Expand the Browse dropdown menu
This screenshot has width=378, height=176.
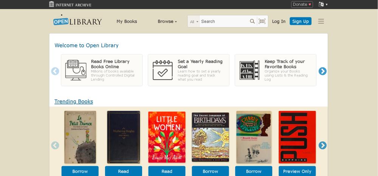[167, 21]
